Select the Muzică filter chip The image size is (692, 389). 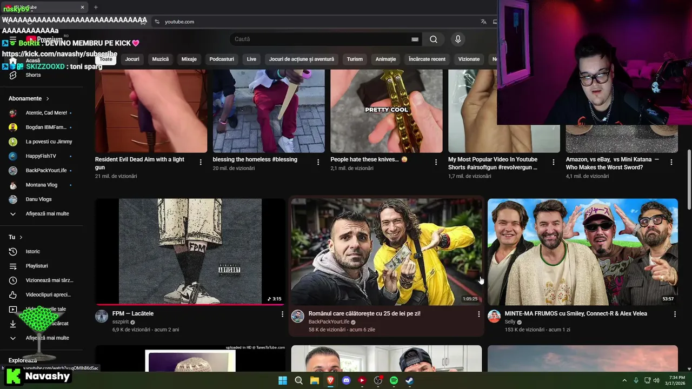point(161,59)
